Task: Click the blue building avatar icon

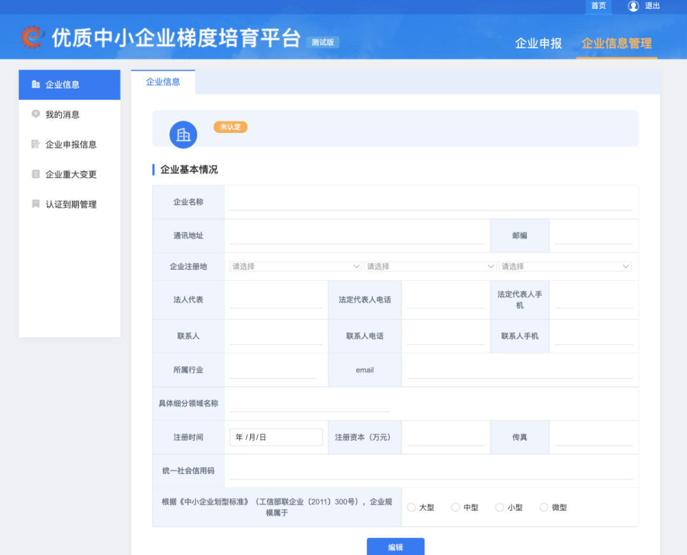Action: 183,134
